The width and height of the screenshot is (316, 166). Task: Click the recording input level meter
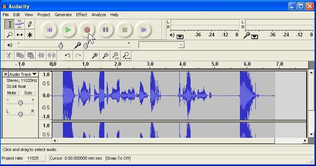tap(279, 24)
